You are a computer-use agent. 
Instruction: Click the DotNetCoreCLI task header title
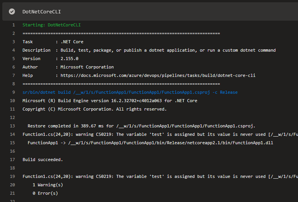[41, 11]
